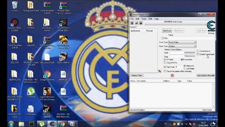Open the Counter-Strike 1.6 2016 shortcut
Viewport: 225px width, 127px height.
click(x=15, y=25)
